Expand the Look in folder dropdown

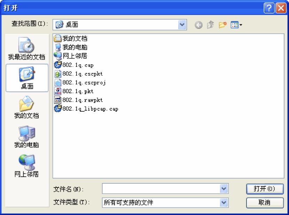coord(182,25)
